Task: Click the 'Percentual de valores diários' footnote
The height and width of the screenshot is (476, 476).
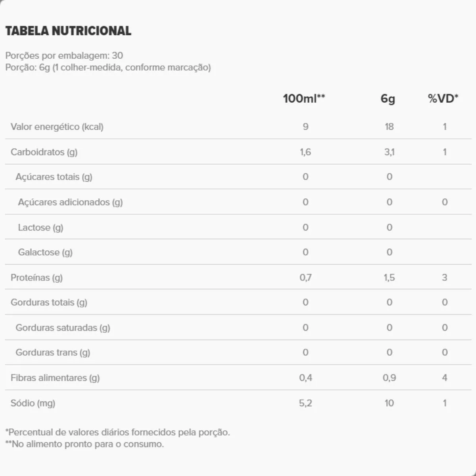Action: (x=117, y=432)
